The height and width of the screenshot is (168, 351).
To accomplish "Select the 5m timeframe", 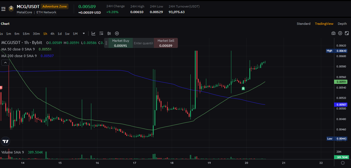I will (17, 34).
